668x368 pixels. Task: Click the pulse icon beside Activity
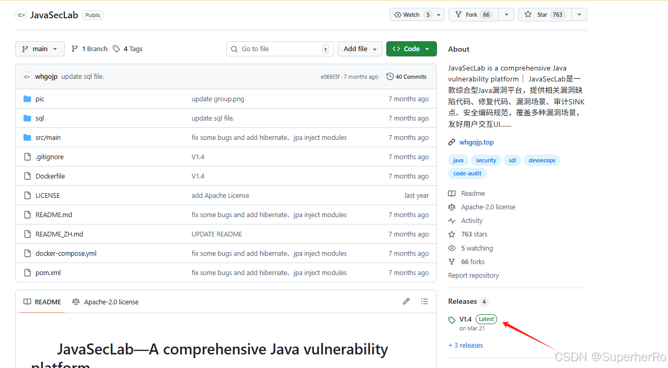pyautogui.click(x=452, y=220)
